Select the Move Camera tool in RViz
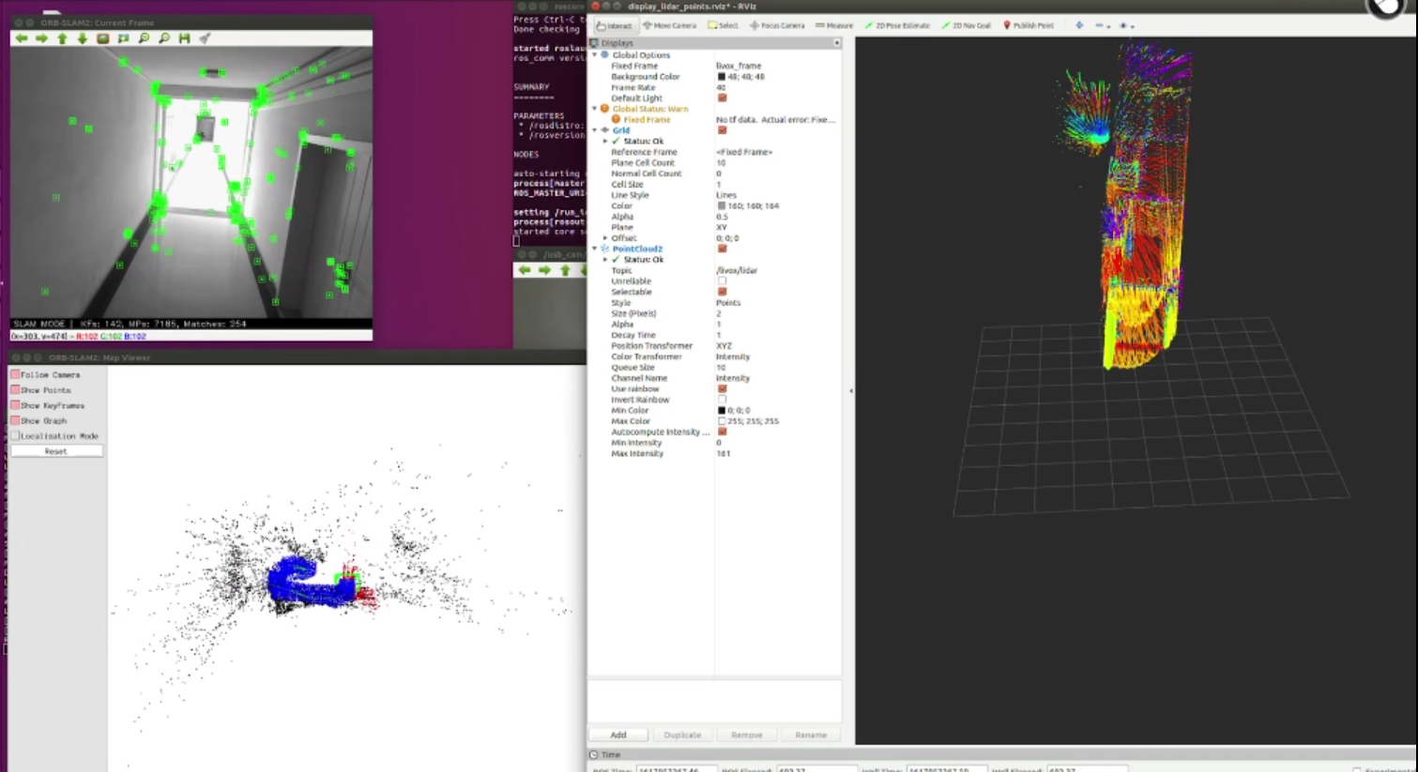This screenshot has height=772, width=1418. tap(672, 25)
